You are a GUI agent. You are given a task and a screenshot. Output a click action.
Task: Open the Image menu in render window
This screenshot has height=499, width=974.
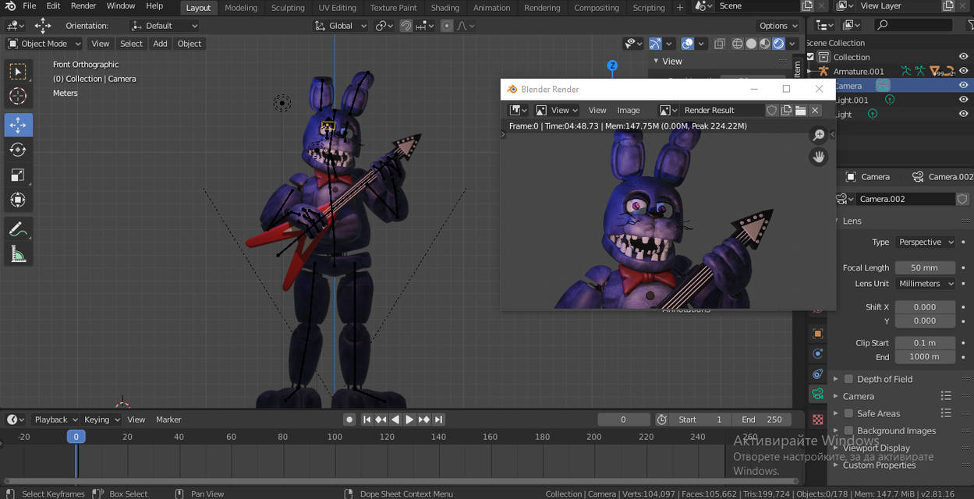628,111
